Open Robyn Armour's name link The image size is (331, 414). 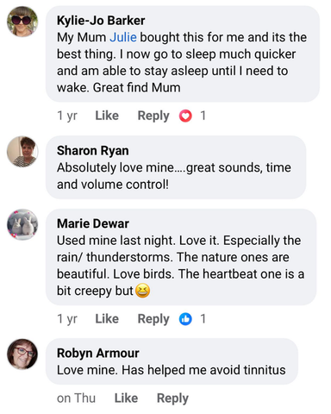[98, 354]
